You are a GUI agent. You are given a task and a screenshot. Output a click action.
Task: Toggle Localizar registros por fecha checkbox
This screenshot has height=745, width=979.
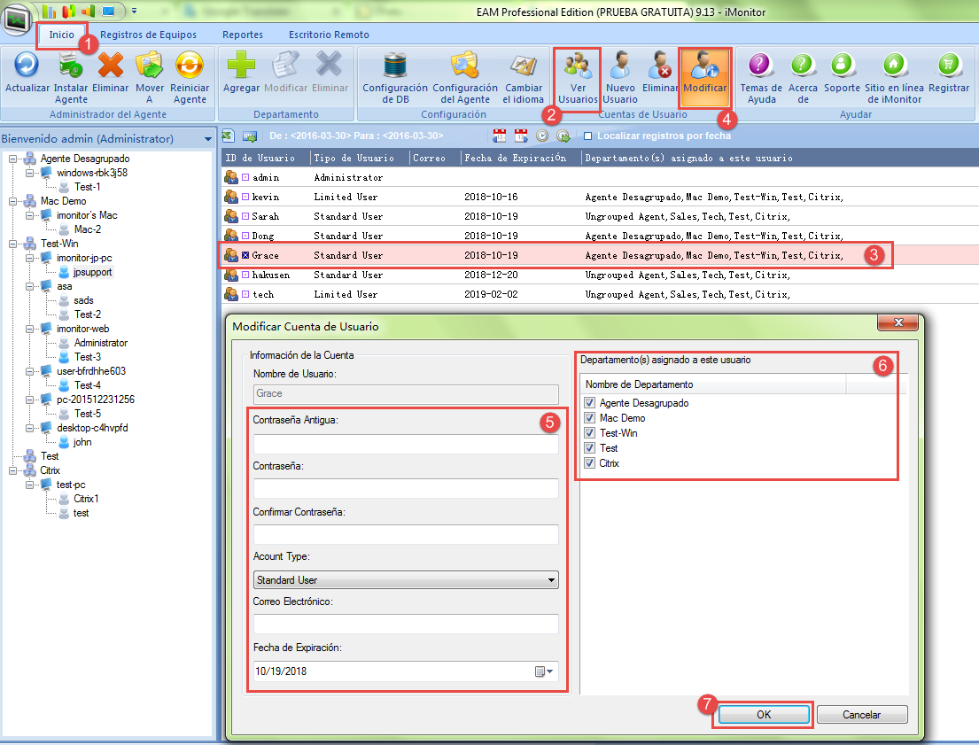click(587, 136)
